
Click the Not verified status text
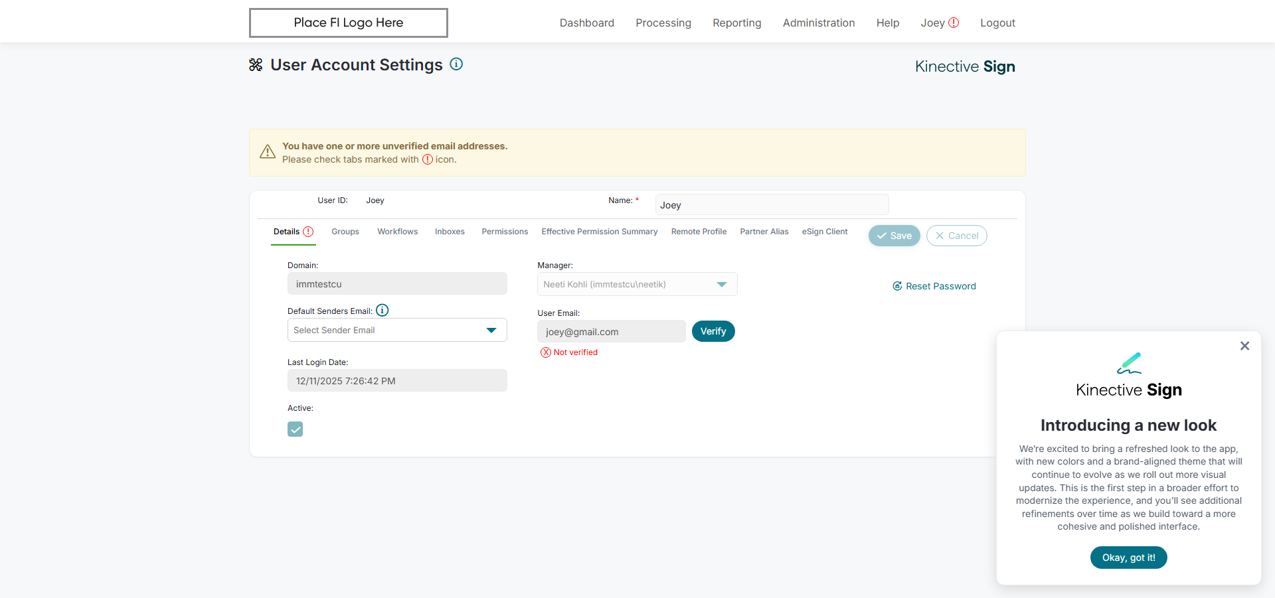(576, 352)
